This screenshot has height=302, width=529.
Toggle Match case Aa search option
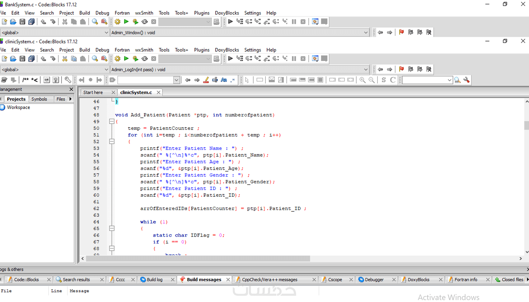[224, 80]
